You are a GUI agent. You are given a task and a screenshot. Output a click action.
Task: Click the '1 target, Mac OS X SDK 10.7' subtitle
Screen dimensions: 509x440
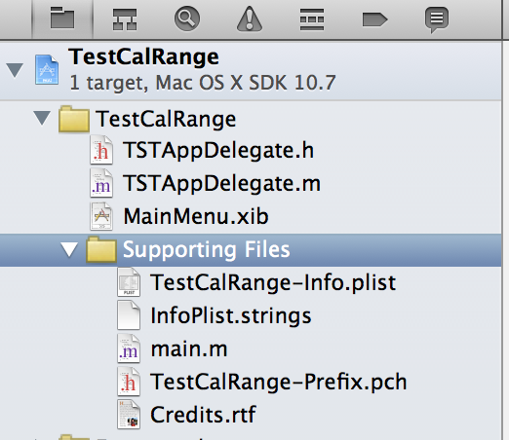tap(203, 83)
